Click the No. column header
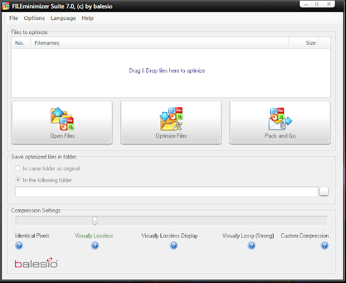The image size is (346, 283). pos(22,43)
